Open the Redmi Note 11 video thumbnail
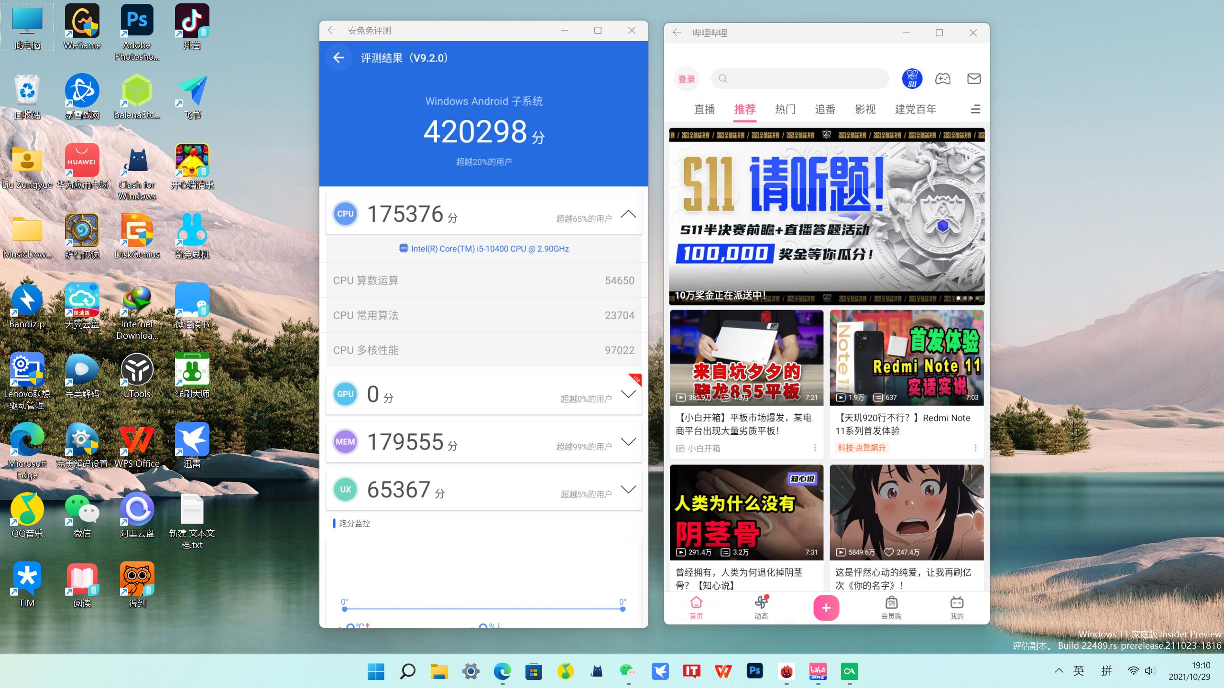Viewport: 1224px width, 688px height. click(x=907, y=357)
